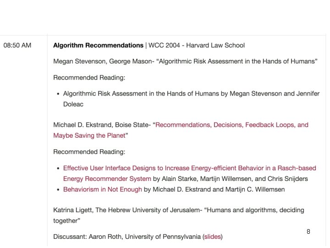Click the Energy Recommender System link text
330x248 pixels.
(x=107, y=179)
